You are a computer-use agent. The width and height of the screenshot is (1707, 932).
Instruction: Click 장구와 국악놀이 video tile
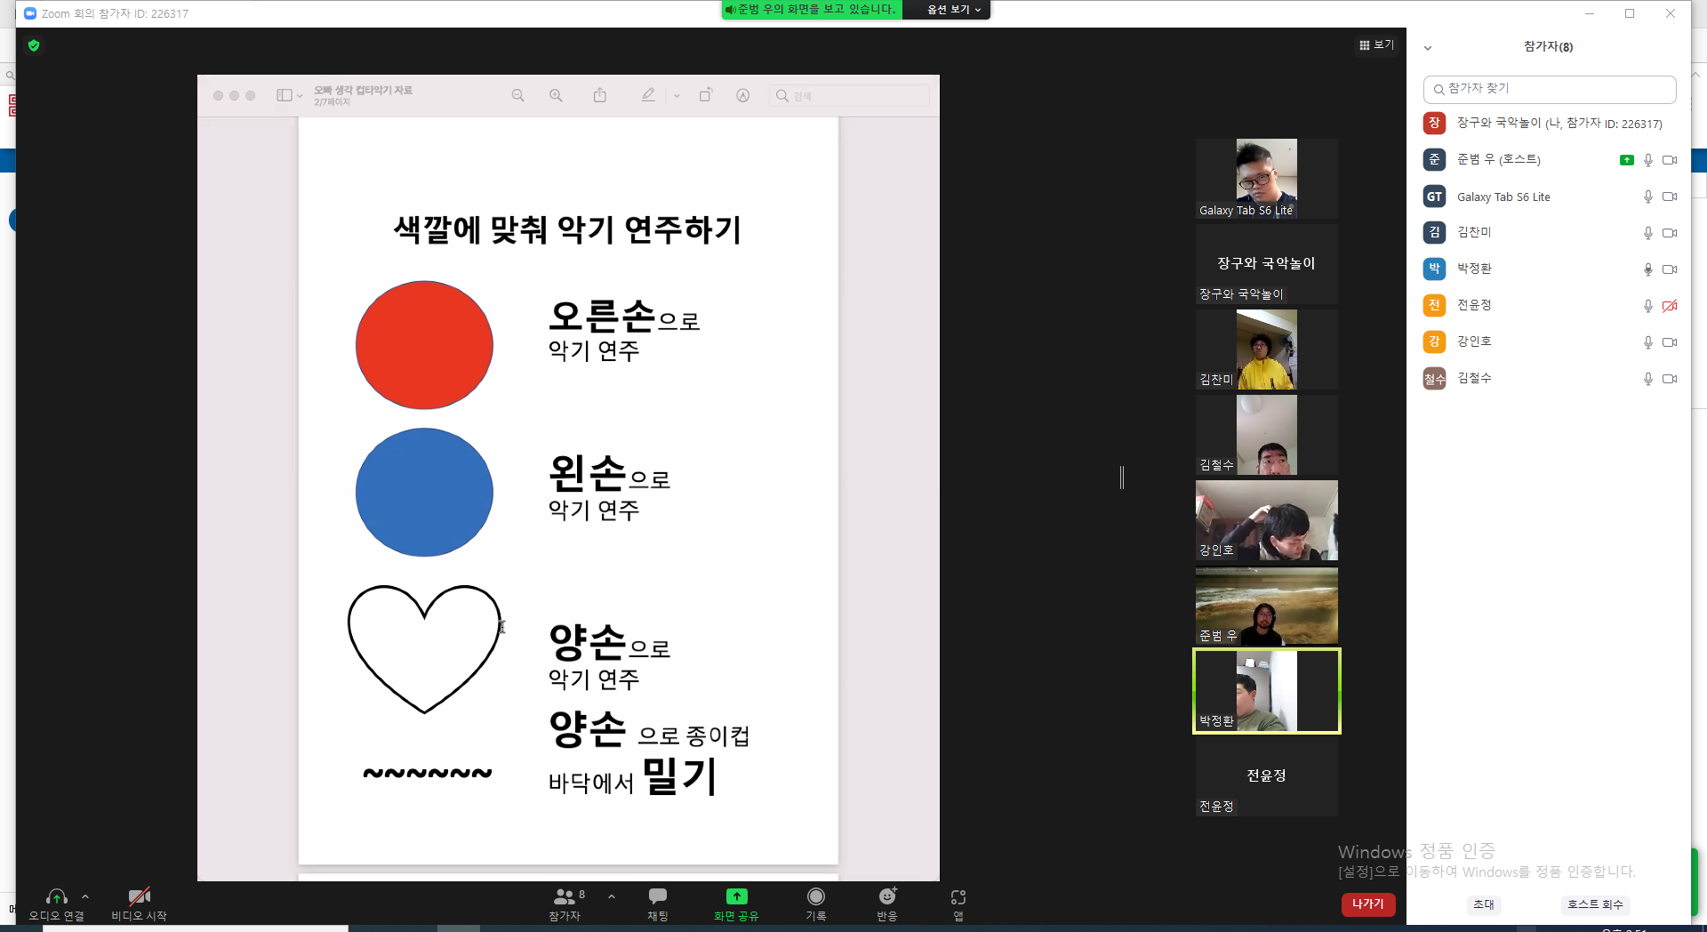[1266, 263]
